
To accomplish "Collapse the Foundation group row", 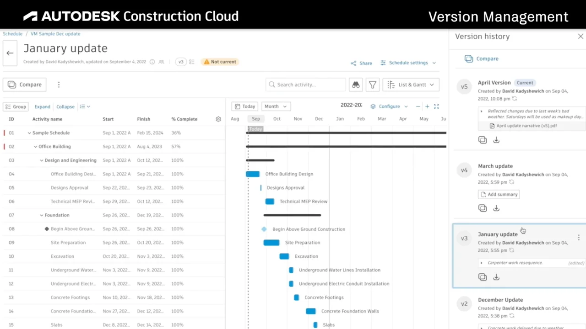I will tap(42, 215).
